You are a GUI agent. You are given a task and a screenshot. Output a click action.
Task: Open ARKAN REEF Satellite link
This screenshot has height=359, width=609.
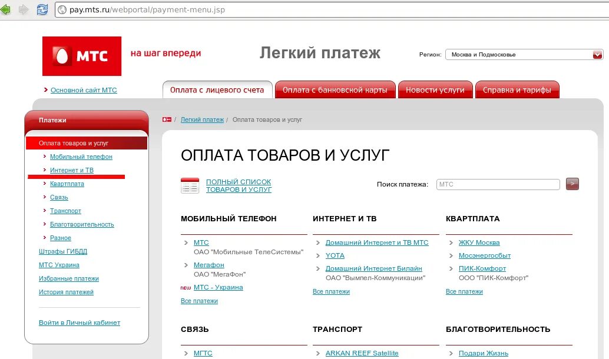pos(362,353)
